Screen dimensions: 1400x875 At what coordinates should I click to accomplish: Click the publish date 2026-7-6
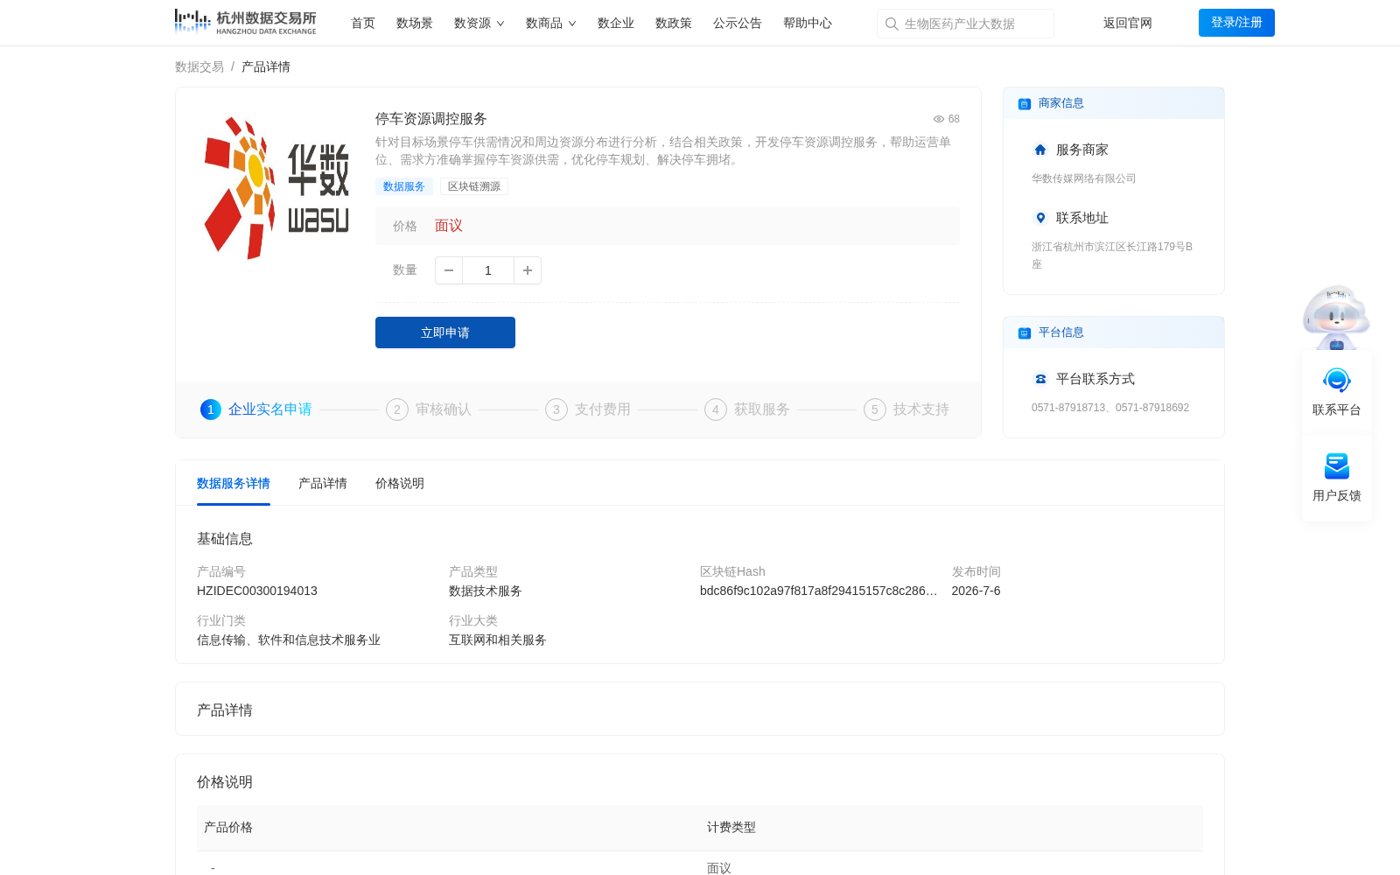click(x=976, y=591)
